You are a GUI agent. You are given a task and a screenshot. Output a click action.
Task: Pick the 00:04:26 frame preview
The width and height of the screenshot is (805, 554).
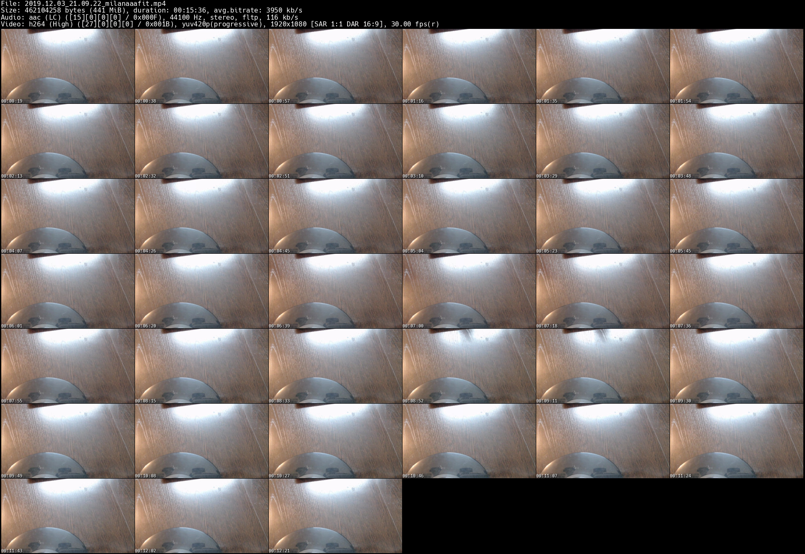(201, 216)
